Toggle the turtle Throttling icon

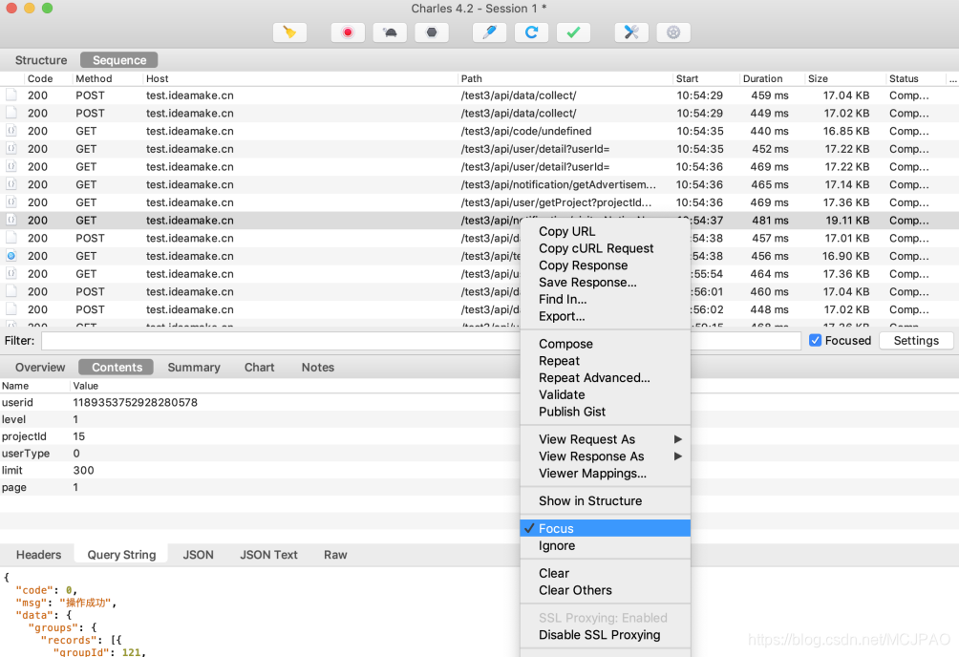[390, 32]
